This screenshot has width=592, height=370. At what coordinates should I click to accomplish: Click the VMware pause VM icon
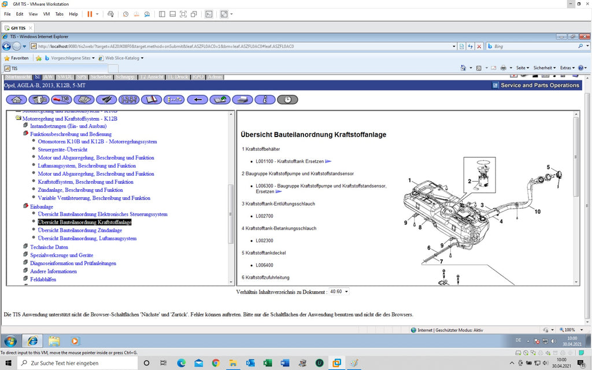[90, 14]
